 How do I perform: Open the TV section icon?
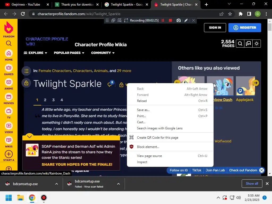9,111
